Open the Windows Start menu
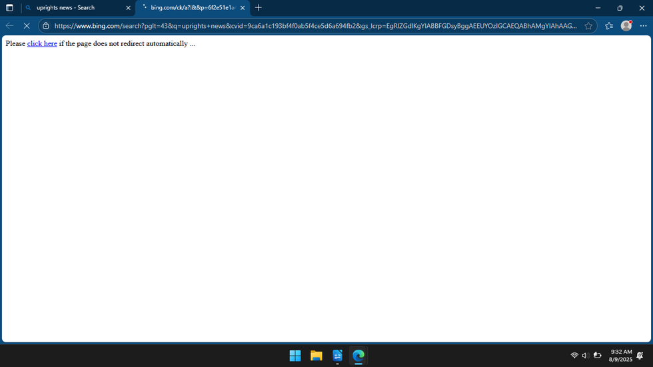 click(x=295, y=356)
